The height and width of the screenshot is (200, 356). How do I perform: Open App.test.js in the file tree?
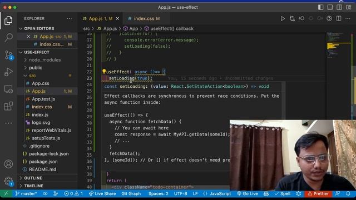tap(47, 99)
